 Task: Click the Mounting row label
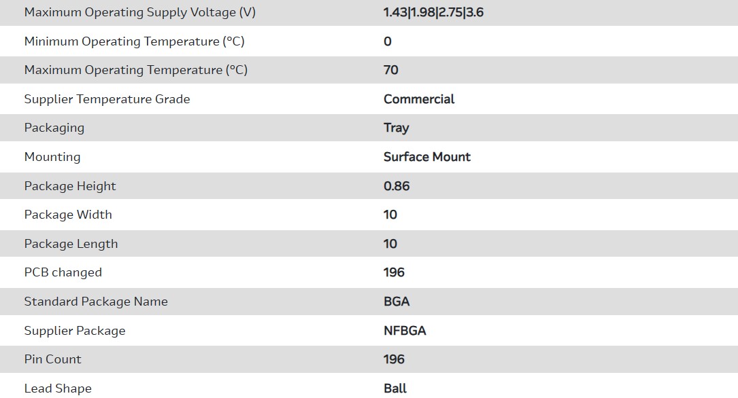[x=52, y=157]
